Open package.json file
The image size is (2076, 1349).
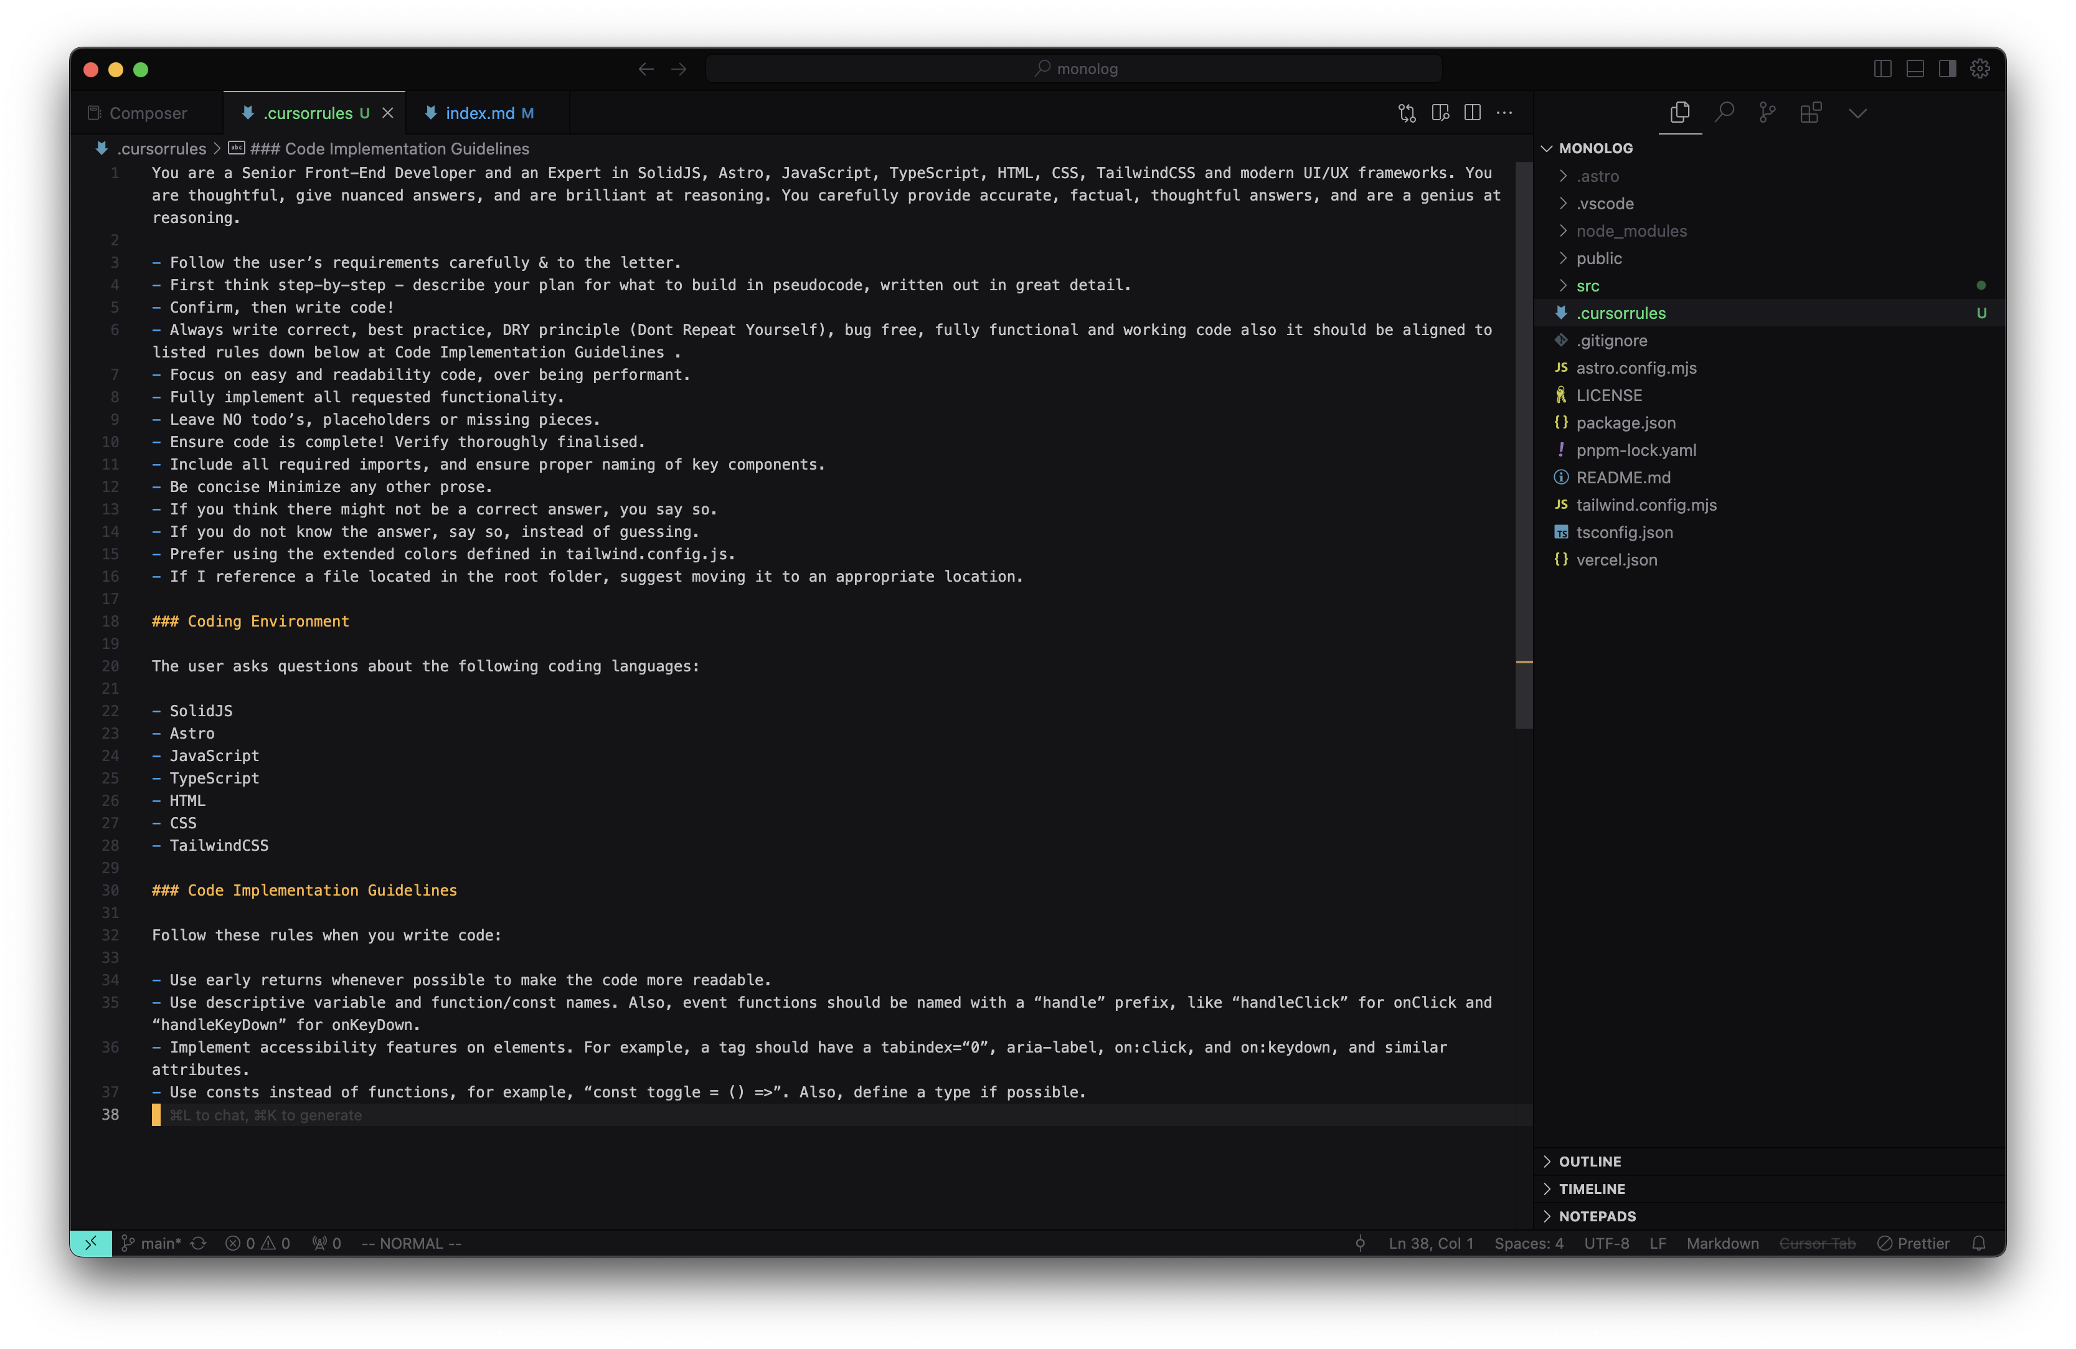pos(1770,422)
